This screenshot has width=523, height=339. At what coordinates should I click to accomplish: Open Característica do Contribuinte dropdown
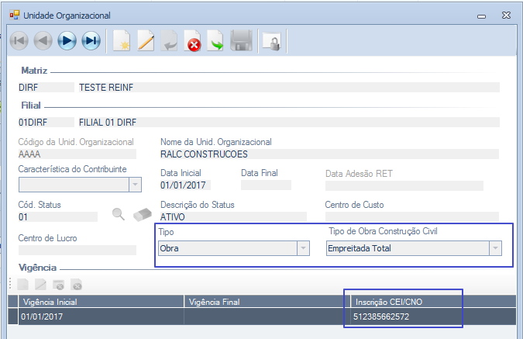(135, 185)
